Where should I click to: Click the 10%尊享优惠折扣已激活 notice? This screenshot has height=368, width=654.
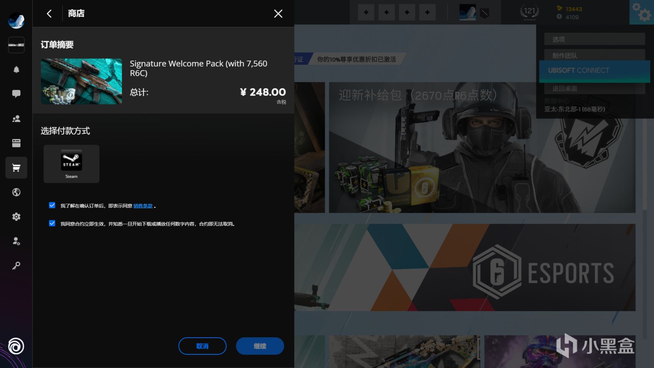click(357, 59)
